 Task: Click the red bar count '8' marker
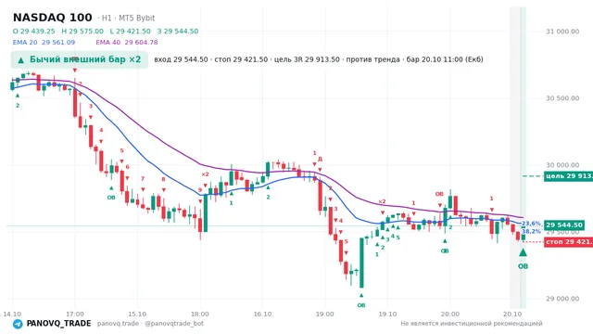163,179
